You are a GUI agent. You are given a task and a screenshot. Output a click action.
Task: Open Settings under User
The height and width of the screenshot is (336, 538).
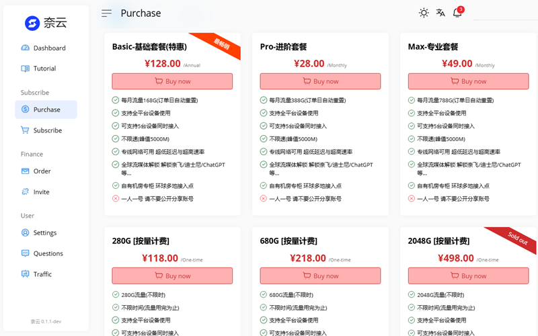46,233
